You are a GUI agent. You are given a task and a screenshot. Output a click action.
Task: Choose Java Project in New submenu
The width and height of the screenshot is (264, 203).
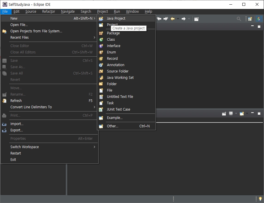pyautogui.click(x=126, y=18)
